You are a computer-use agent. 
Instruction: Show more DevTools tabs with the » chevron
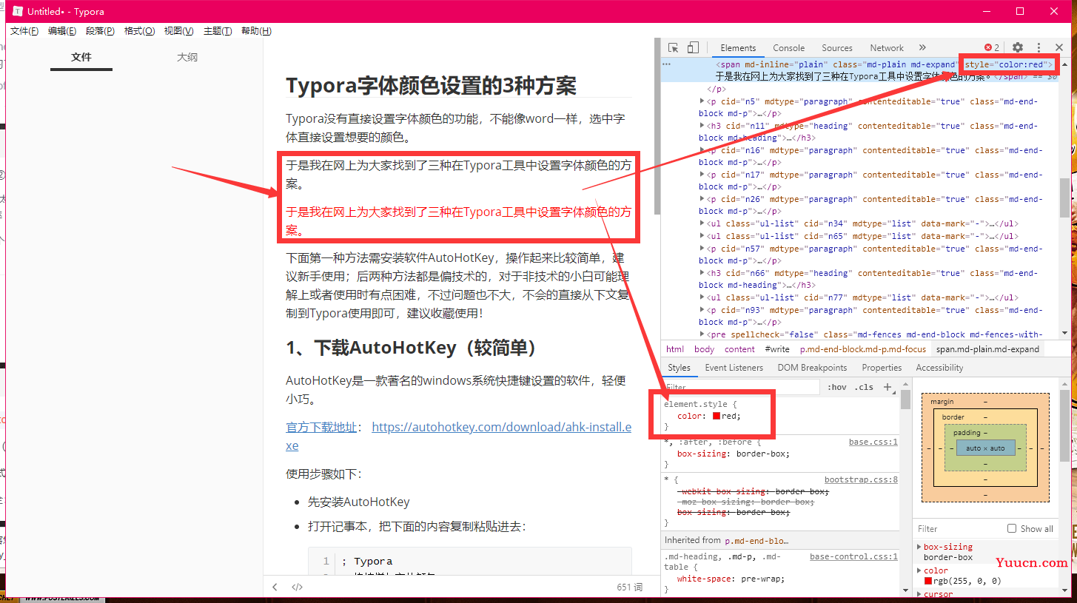click(922, 47)
